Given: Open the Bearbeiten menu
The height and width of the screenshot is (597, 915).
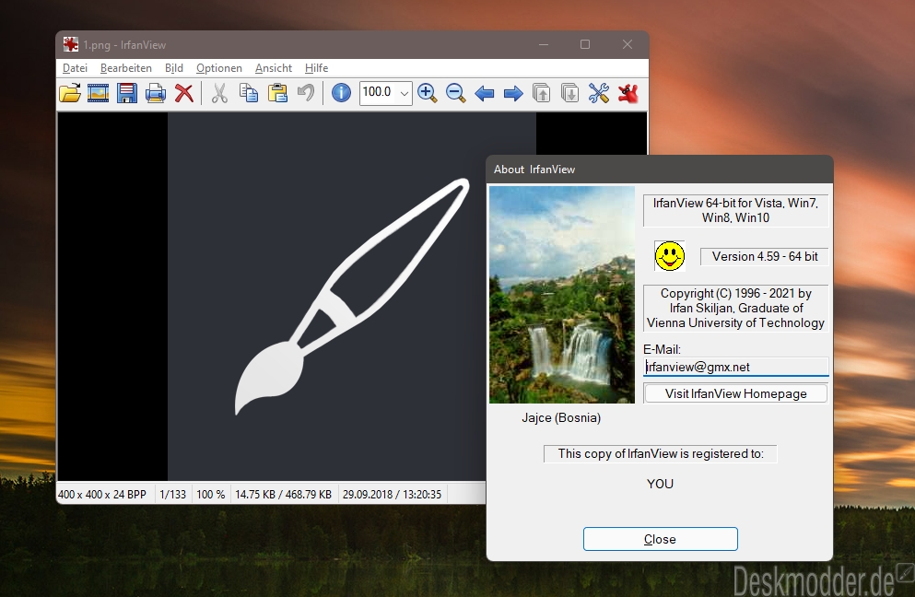Looking at the screenshot, I should pos(126,68).
